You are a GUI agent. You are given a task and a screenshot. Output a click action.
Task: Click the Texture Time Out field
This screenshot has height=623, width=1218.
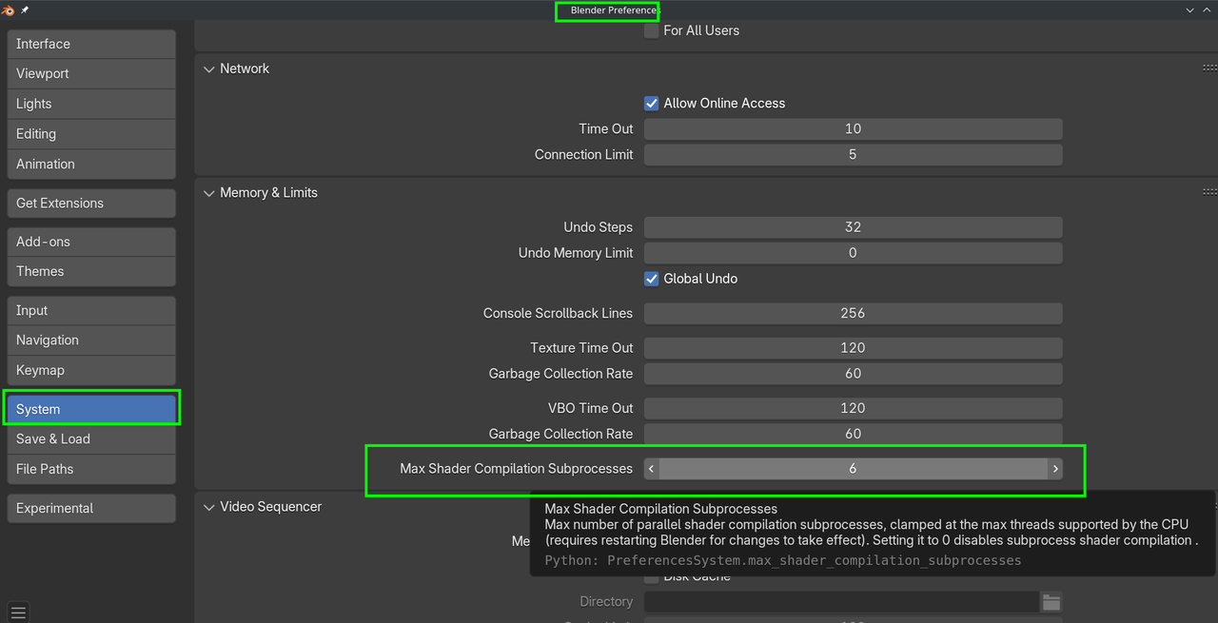point(853,347)
